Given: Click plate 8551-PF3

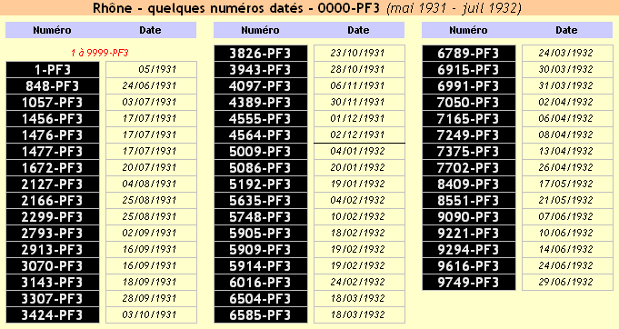Looking at the screenshot, I should click(x=469, y=201).
